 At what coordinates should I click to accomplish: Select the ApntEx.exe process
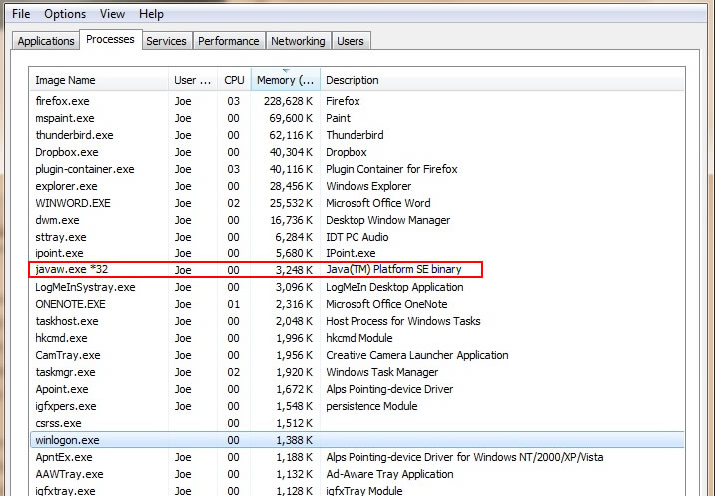357,457
